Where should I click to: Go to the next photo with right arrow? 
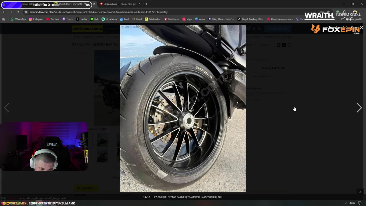(359, 108)
